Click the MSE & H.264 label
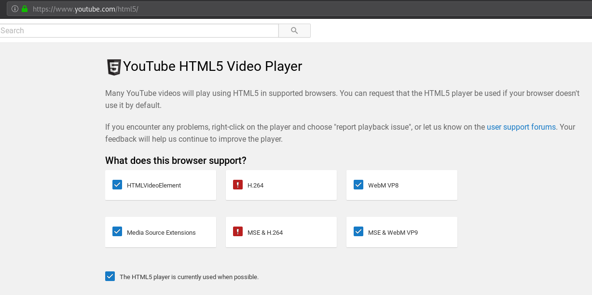The image size is (592, 295). (x=265, y=232)
